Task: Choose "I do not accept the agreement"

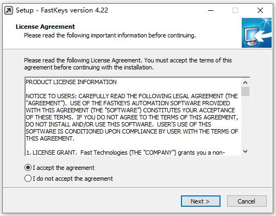Action: click(28, 179)
